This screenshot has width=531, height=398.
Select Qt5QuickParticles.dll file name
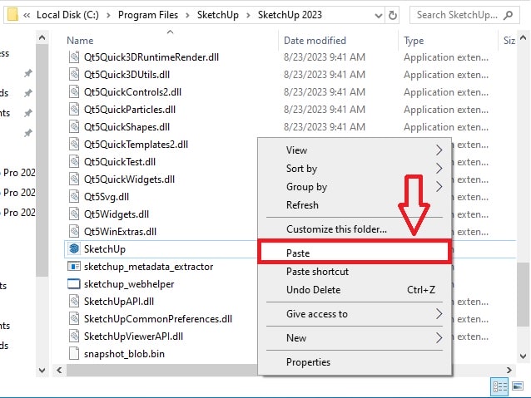click(x=130, y=110)
